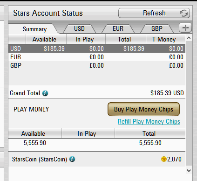197x181 pixels.
Task: Click Buy Play Money Chips button
Action: tap(143, 109)
